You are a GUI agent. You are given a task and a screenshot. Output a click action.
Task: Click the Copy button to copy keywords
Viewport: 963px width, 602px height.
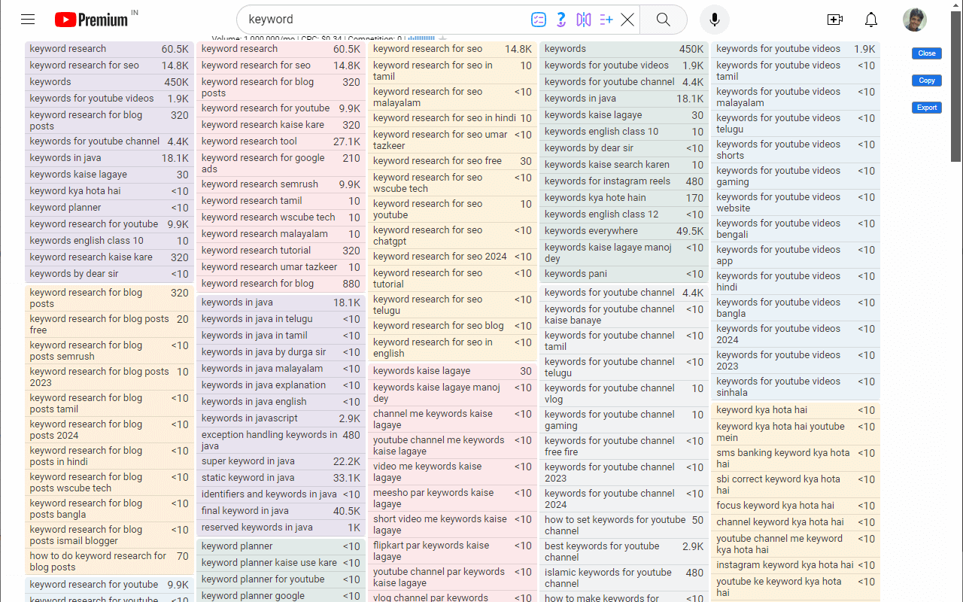point(926,81)
